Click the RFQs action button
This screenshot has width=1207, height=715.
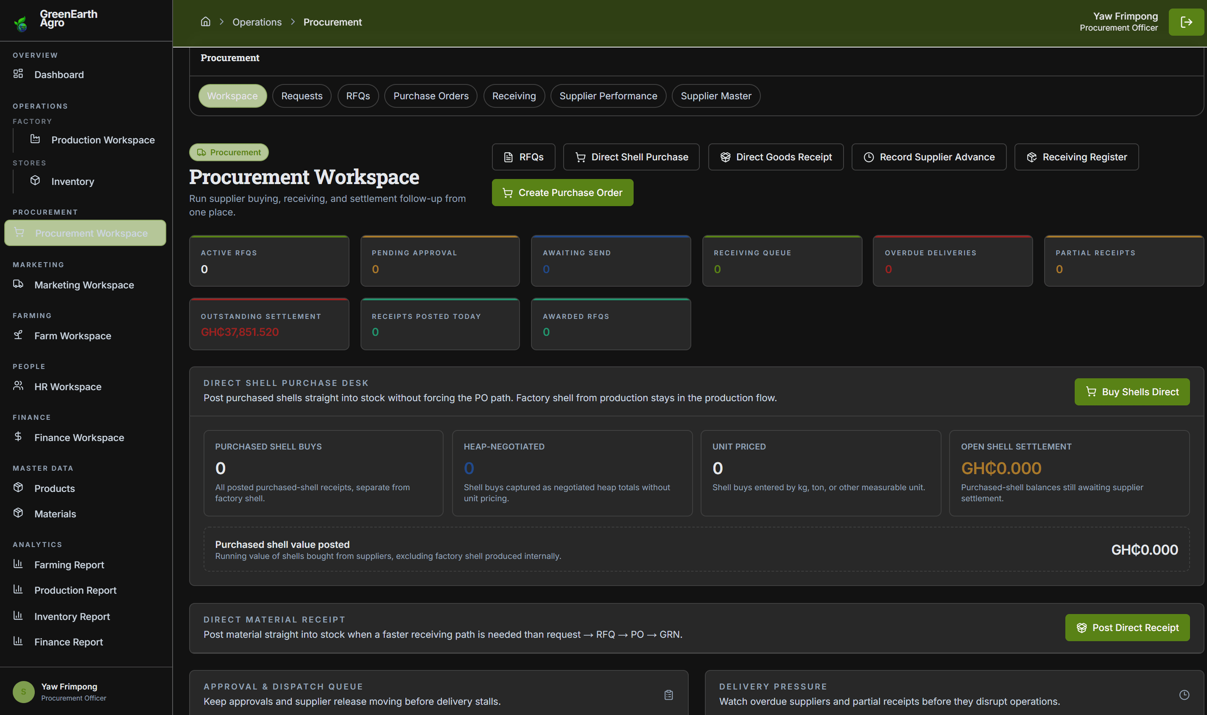click(x=524, y=157)
